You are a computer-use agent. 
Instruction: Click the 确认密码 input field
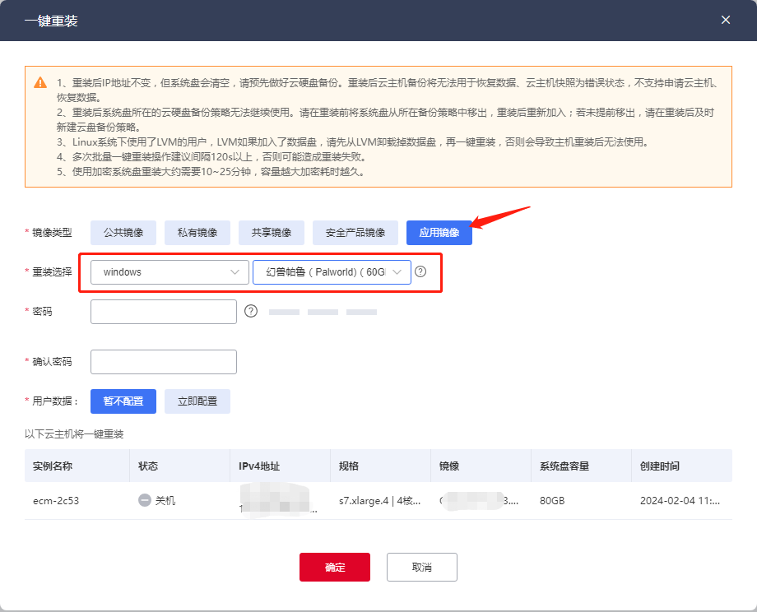click(164, 362)
